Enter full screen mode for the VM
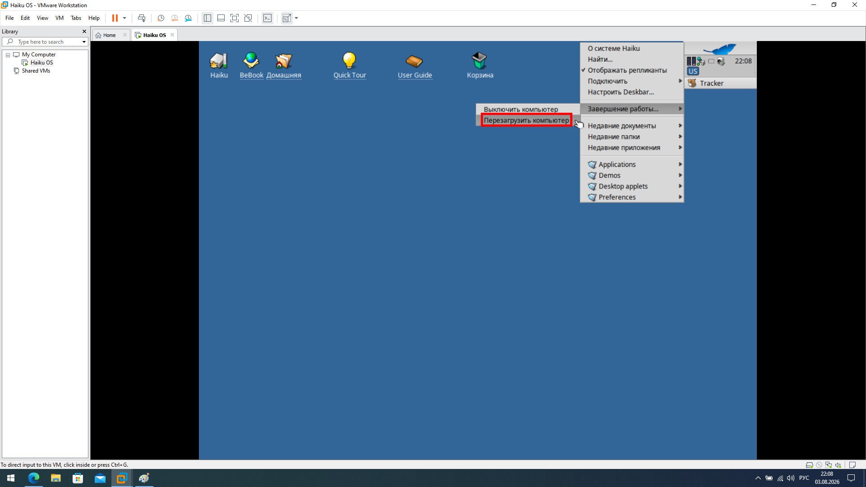This screenshot has height=487, width=866. tap(235, 18)
